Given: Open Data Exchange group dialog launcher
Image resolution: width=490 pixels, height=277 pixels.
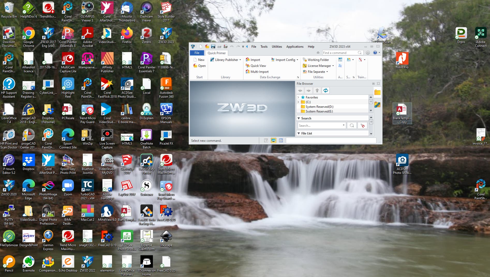Looking at the screenshot, I should coord(298,77).
